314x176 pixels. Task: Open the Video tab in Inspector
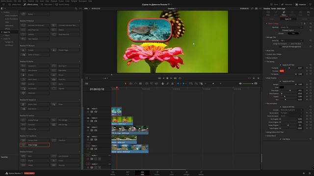pyautogui.click(x=268, y=13)
